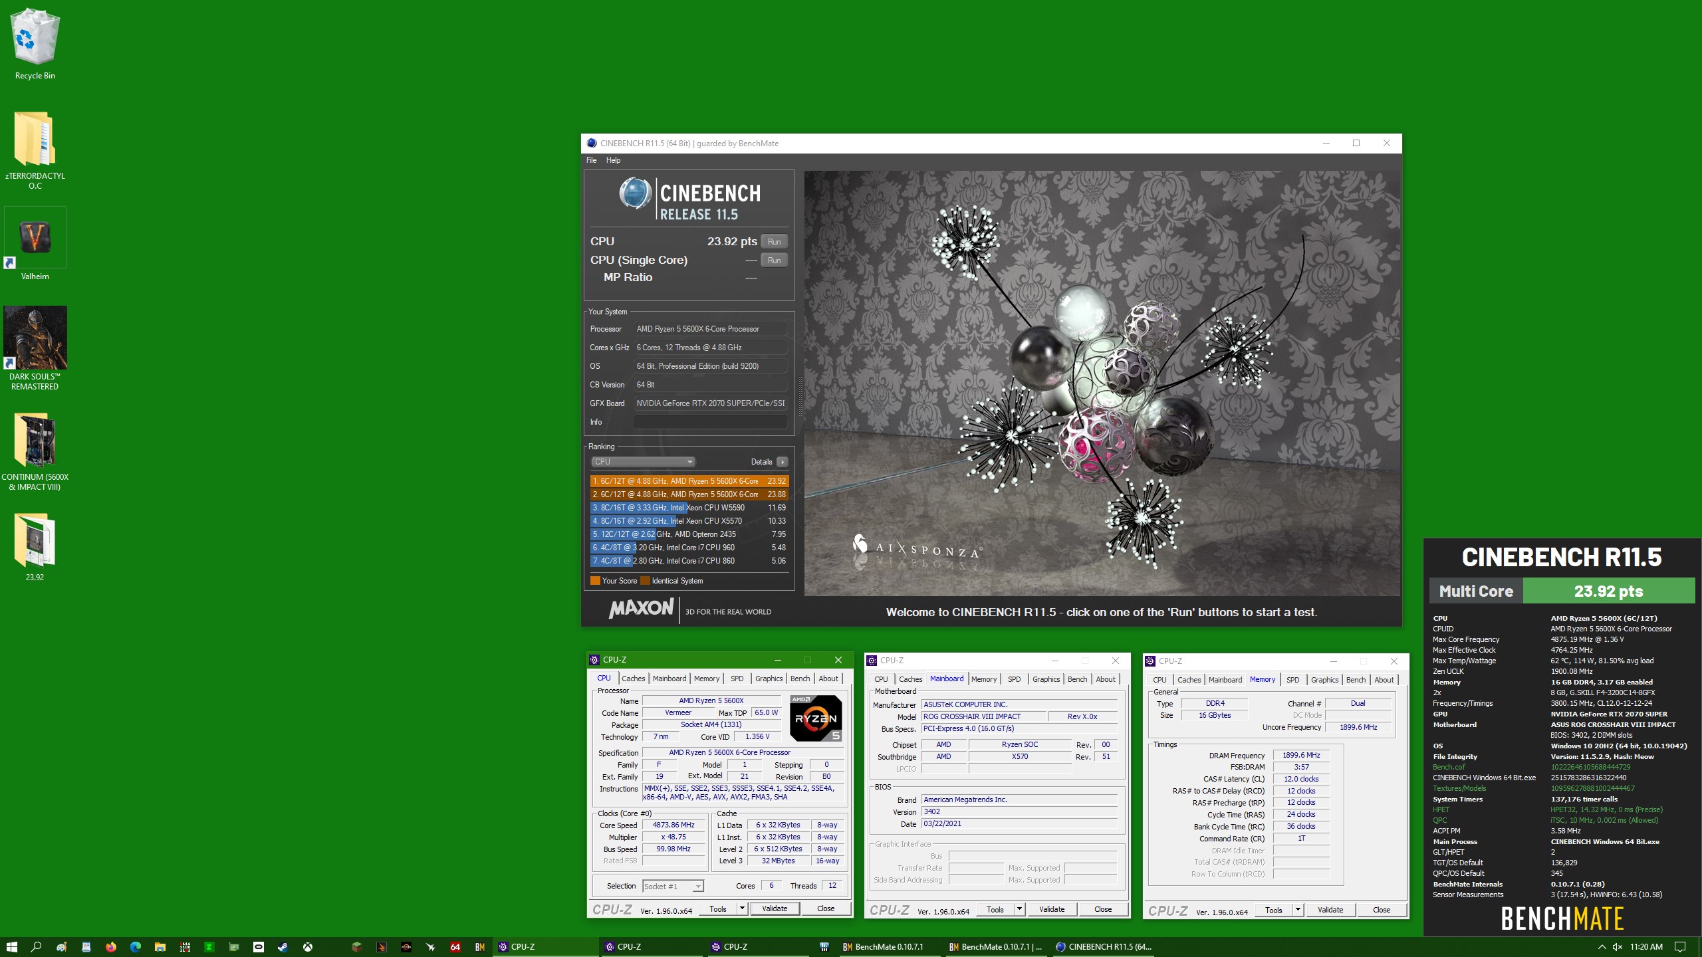Screen dimensions: 1702x957
Task: Click the taskbar clock showing 11:20 AM
Action: [1646, 947]
